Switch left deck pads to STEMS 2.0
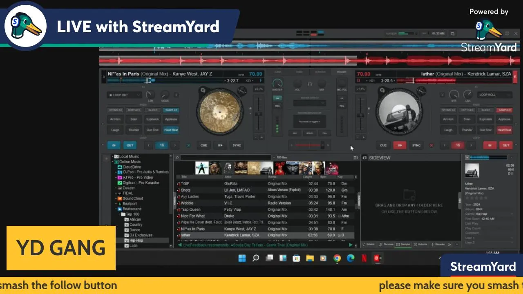 point(115,110)
